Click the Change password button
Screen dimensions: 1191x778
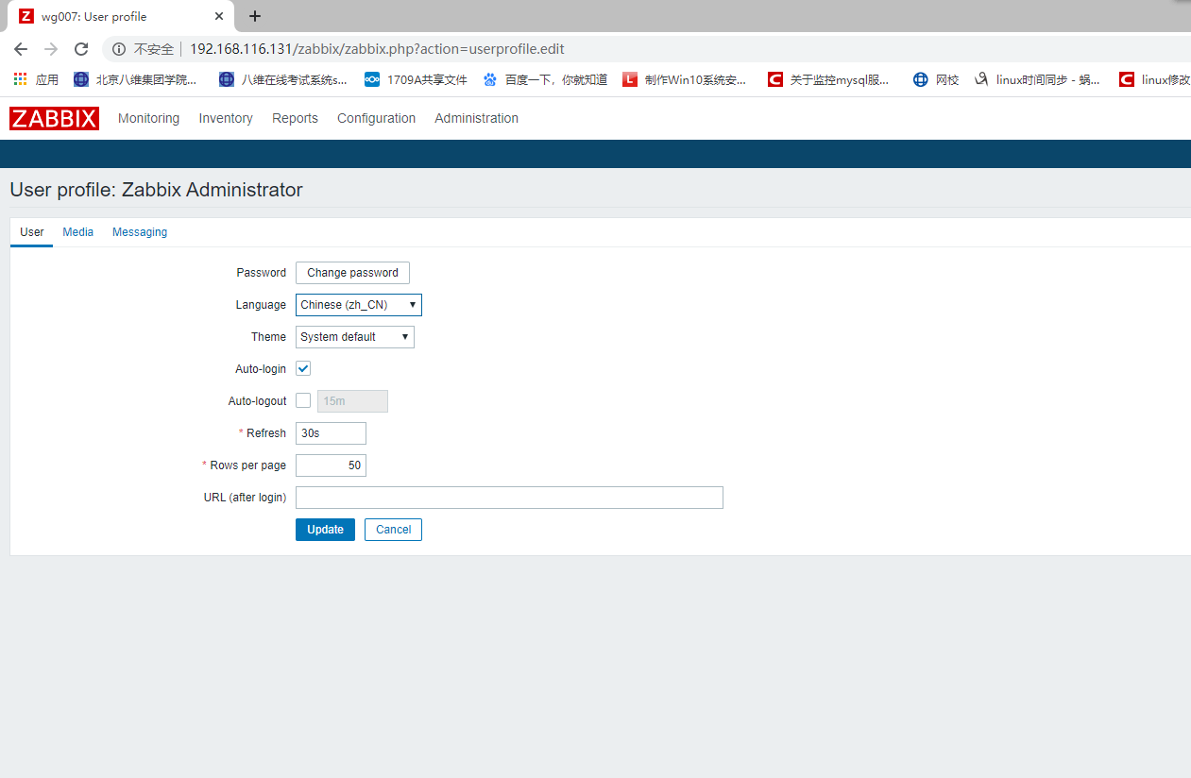[x=352, y=273]
